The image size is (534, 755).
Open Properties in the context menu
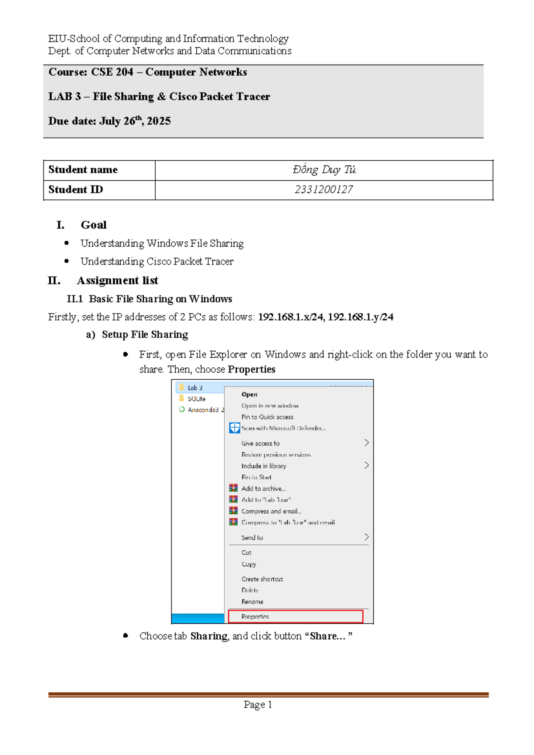pyautogui.click(x=295, y=617)
